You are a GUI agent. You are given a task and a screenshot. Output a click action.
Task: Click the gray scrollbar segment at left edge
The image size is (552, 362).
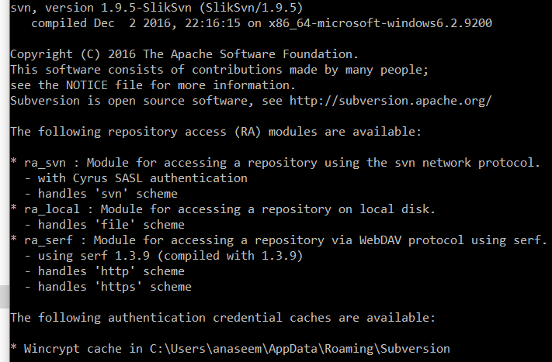point(5,297)
